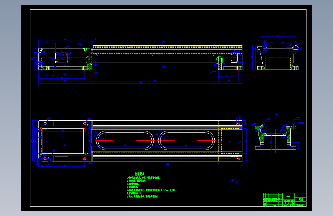Pick the section cut marker above the front elevation
The image size is (333, 216).
(164, 42)
